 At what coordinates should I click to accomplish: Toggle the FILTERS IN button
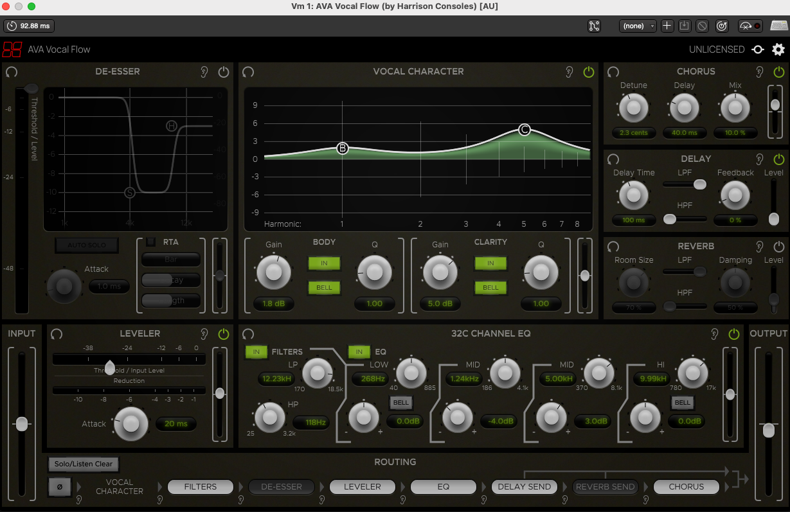click(x=256, y=351)
